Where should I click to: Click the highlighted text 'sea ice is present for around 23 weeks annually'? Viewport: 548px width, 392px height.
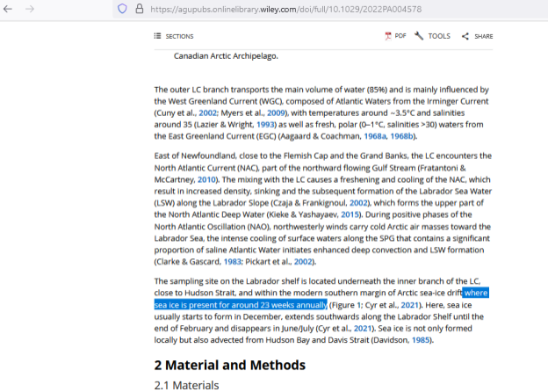(241, 305)
